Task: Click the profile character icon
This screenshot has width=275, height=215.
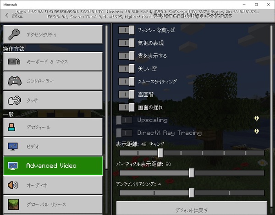Action: tap(11, 127)
